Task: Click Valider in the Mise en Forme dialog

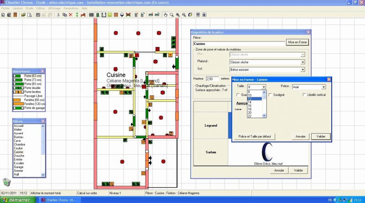Action: click(321, 136)
